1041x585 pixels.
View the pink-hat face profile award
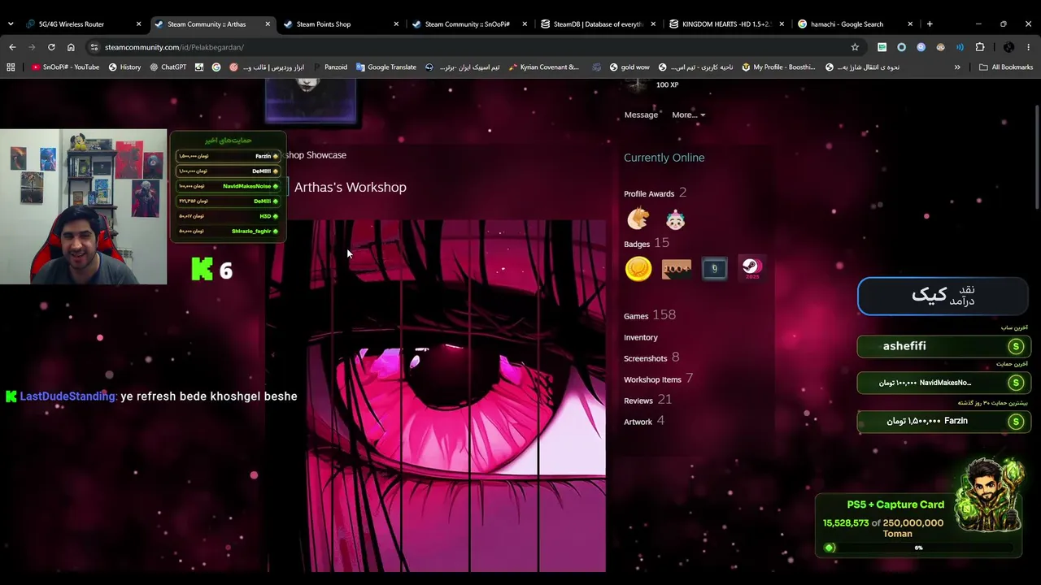click(x=675, y=219)
